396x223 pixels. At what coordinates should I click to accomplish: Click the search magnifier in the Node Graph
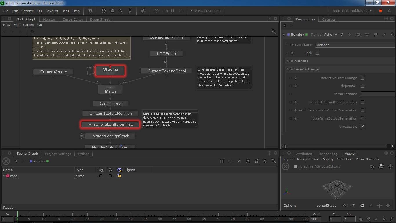tap(274, 31)
